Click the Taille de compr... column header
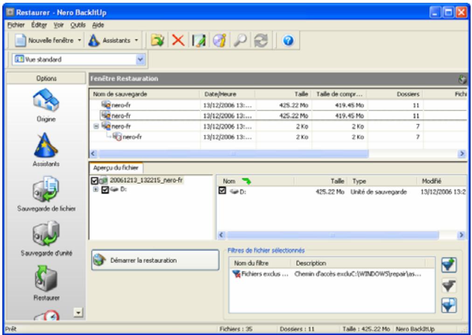This screenshot has height=335, width=472. point(339,94)
